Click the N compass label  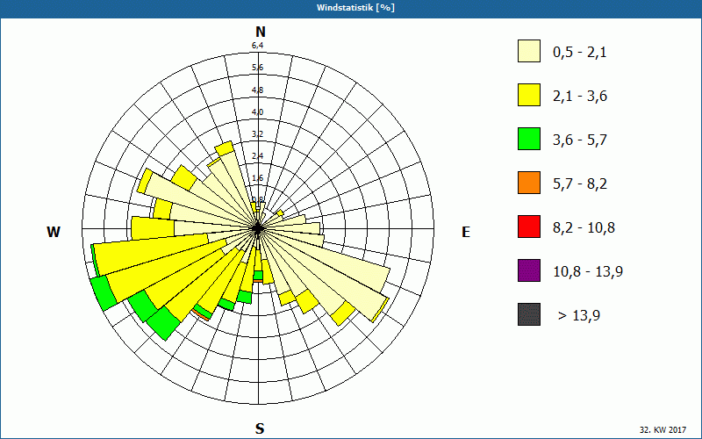coord(261,32)
